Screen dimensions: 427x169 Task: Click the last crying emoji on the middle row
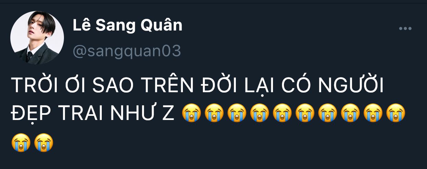coord(396,113)
